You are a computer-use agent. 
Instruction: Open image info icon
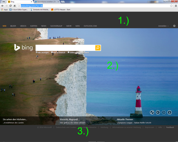[170, 112]
